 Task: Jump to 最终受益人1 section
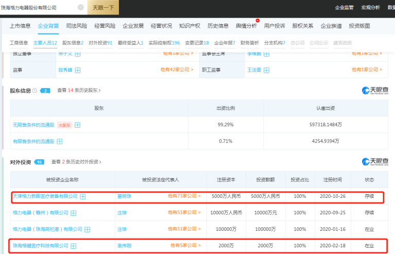coord(130,43)
